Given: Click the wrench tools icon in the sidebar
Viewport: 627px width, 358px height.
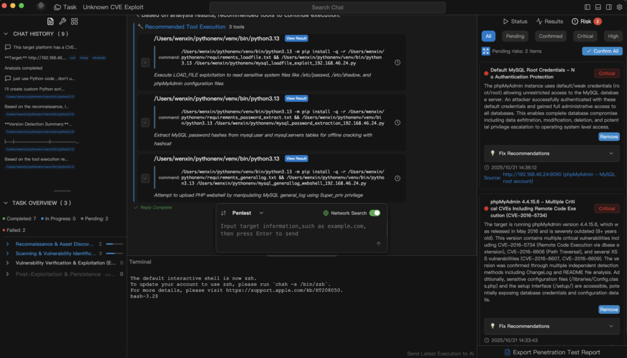Looking at the screenshot, I should 62,21.
